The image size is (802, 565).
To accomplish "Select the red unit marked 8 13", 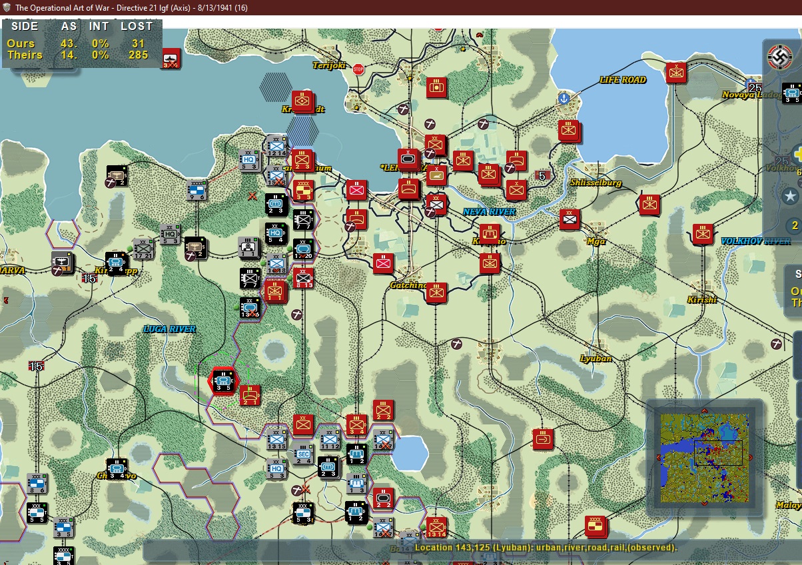I will pyautogui.click(x=303, y=277).
